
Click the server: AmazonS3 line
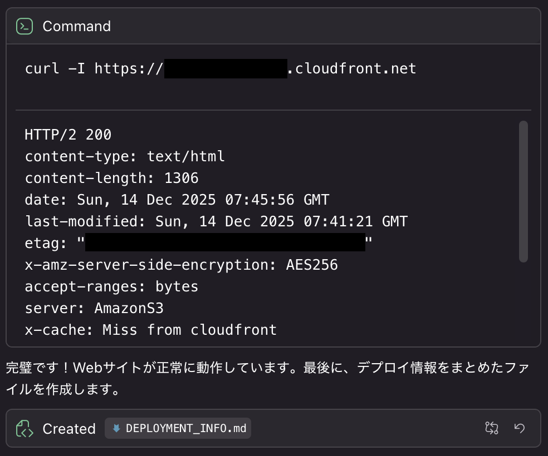[94, 308]
